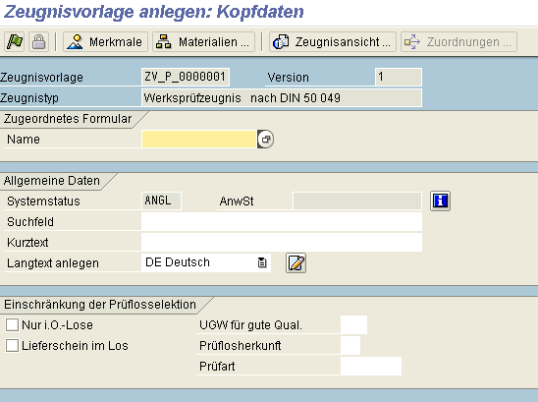Open Materialien hierarchy button
This screenshot has height=402, width=538.
203,42
